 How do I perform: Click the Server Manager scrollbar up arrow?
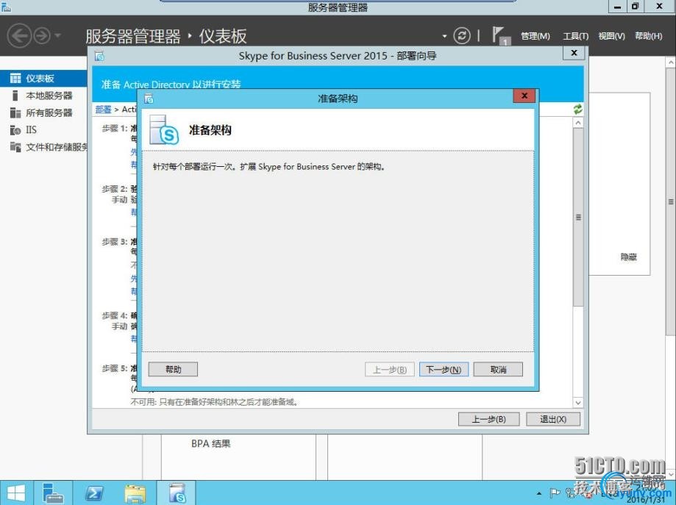(671, 62)
